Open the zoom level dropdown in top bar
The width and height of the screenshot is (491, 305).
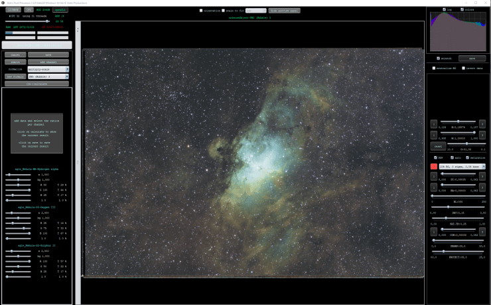click(256, 11)
